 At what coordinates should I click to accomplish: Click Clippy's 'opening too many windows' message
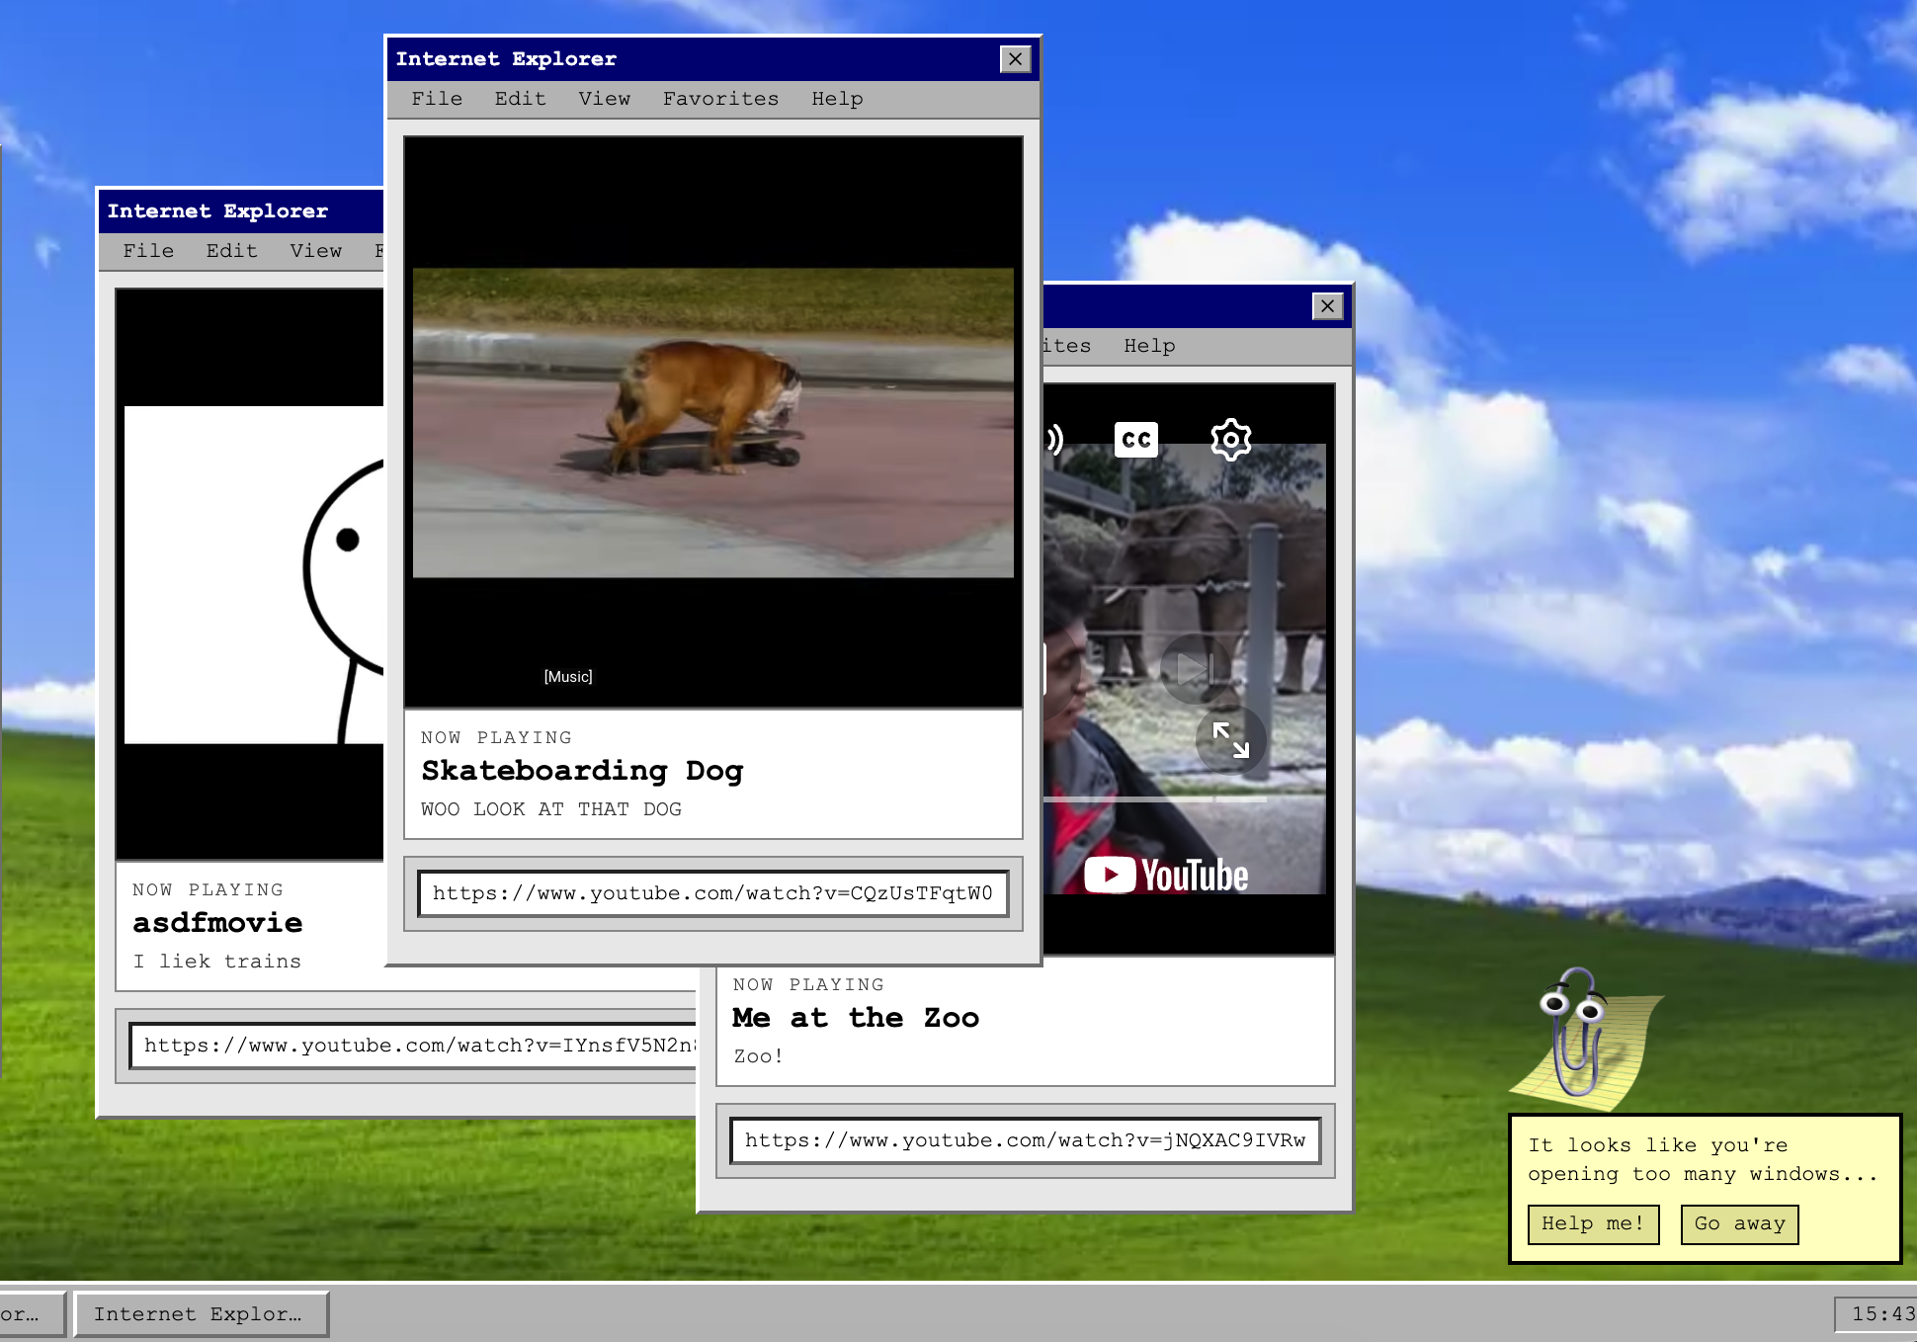pos(1702,1160)
